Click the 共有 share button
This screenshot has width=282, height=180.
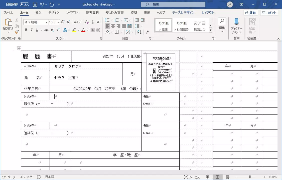[x=250, y=12]
